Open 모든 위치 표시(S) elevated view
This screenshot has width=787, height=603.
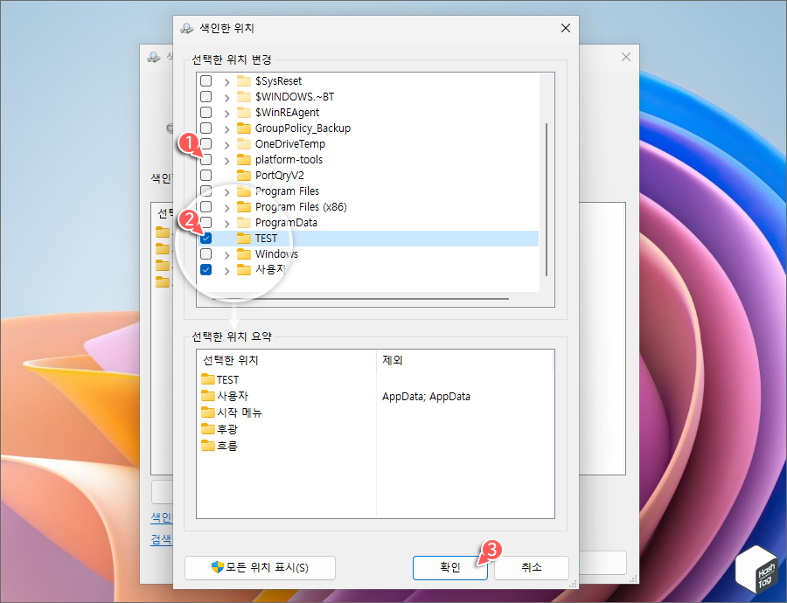click(259, 567)
